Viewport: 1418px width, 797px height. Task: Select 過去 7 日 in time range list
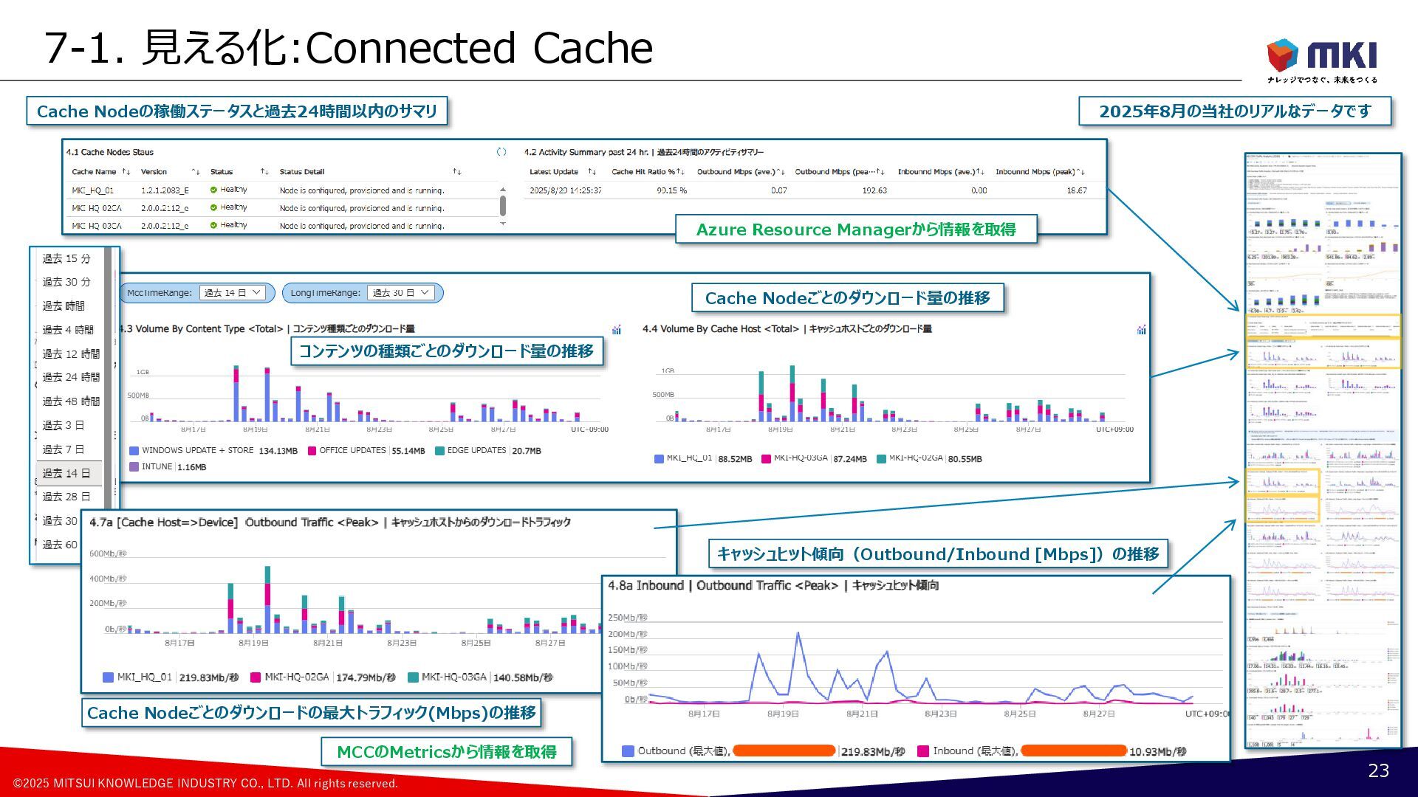[63, 449]
